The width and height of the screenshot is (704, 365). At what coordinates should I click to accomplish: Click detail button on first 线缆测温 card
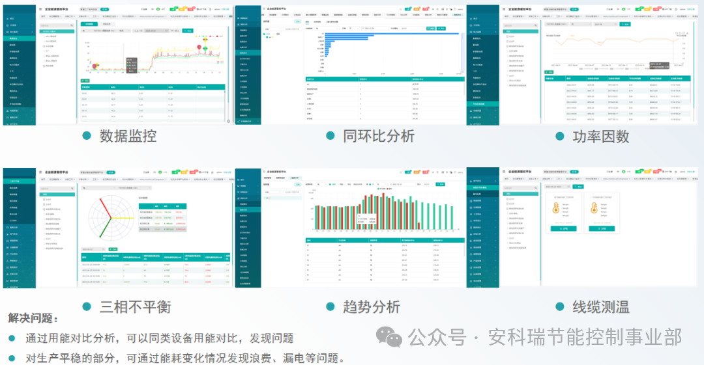(563, 228)
